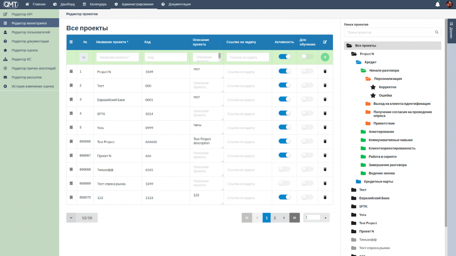Disable activity toggle for Project N
This screenshot has width=456, height=256.
click(x=285, y=71)
